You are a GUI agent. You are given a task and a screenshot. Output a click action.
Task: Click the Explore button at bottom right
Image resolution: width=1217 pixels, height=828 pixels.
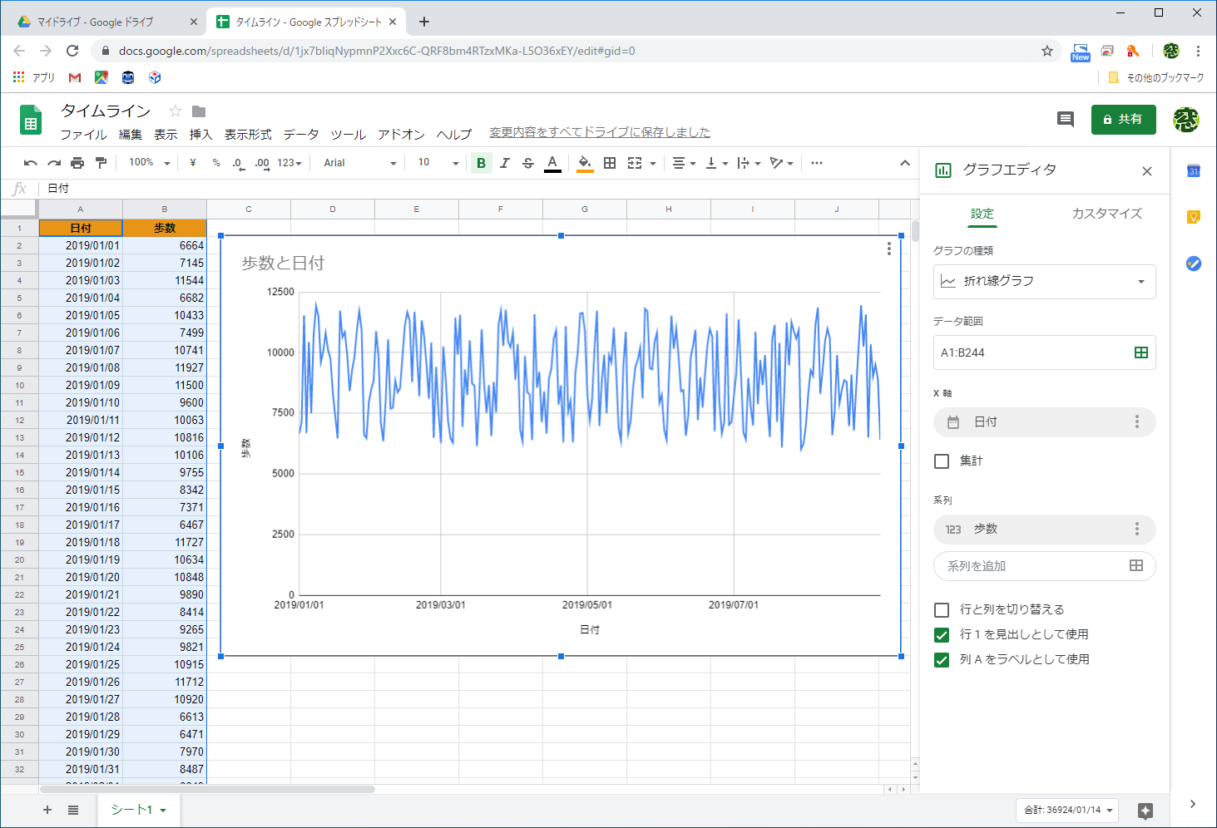[1145, 811]
